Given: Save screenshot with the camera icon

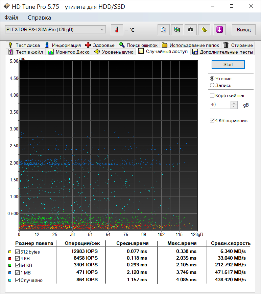Looking at the screenshot, I should (x=191, y=30).
